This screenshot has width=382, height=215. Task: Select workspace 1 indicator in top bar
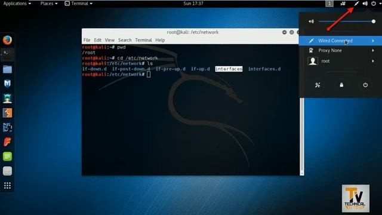pyautogui.click(x=329, y=4)
